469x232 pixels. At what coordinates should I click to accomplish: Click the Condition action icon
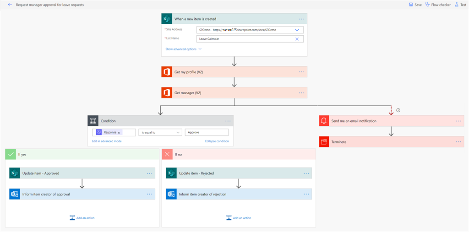click(x=93, y=121)
